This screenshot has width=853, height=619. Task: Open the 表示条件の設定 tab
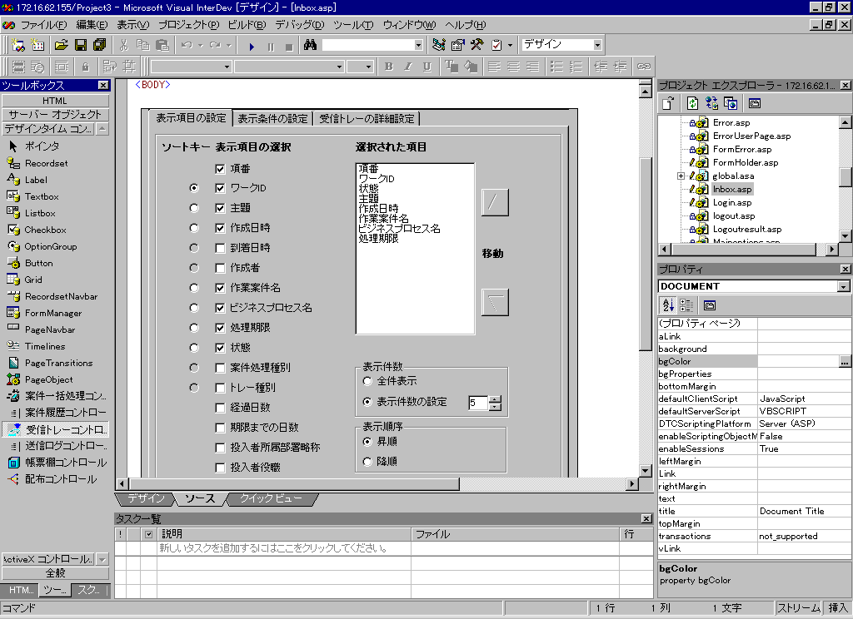[272, 118]
